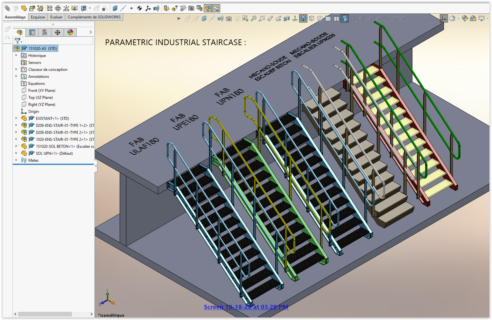
Task: Click Apply Scene color icon
Action: [x=473, y=18]
